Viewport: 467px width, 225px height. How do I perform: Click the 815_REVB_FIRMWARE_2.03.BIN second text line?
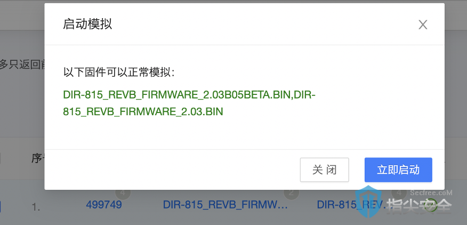click(x=143, y=112)
